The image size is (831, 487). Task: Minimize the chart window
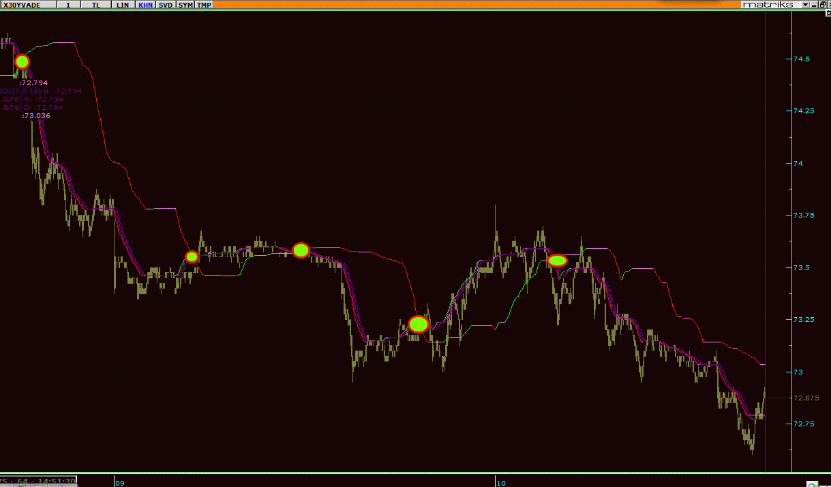pyautogui.click(x=815, y=5)
